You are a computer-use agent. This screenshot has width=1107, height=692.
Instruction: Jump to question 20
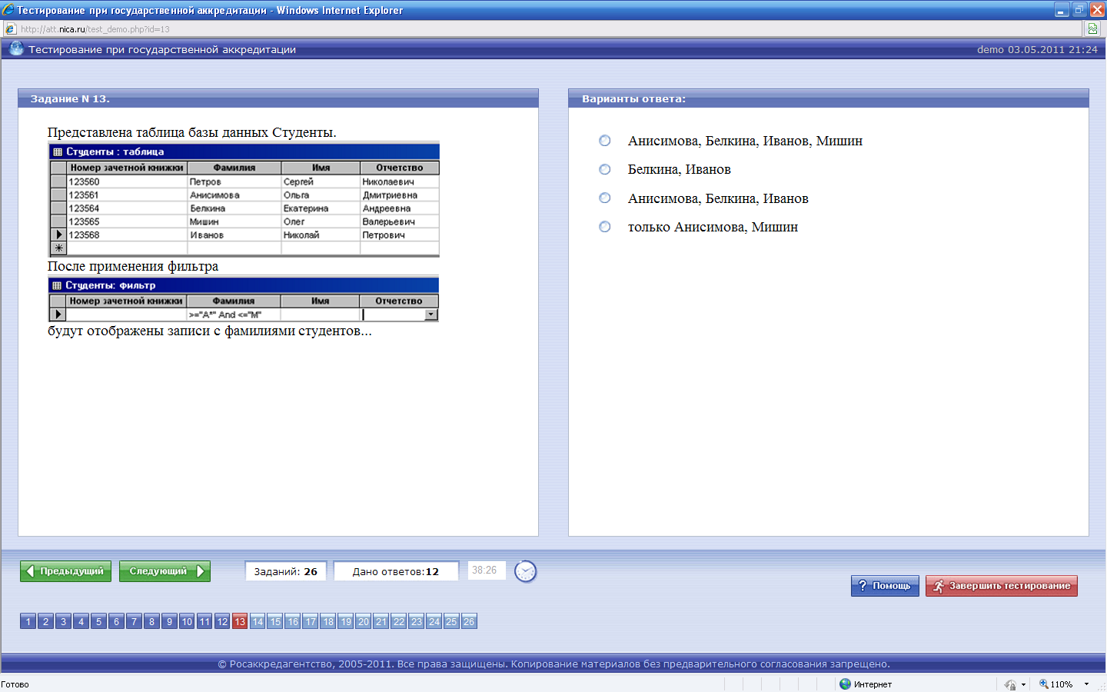[364, 621]
